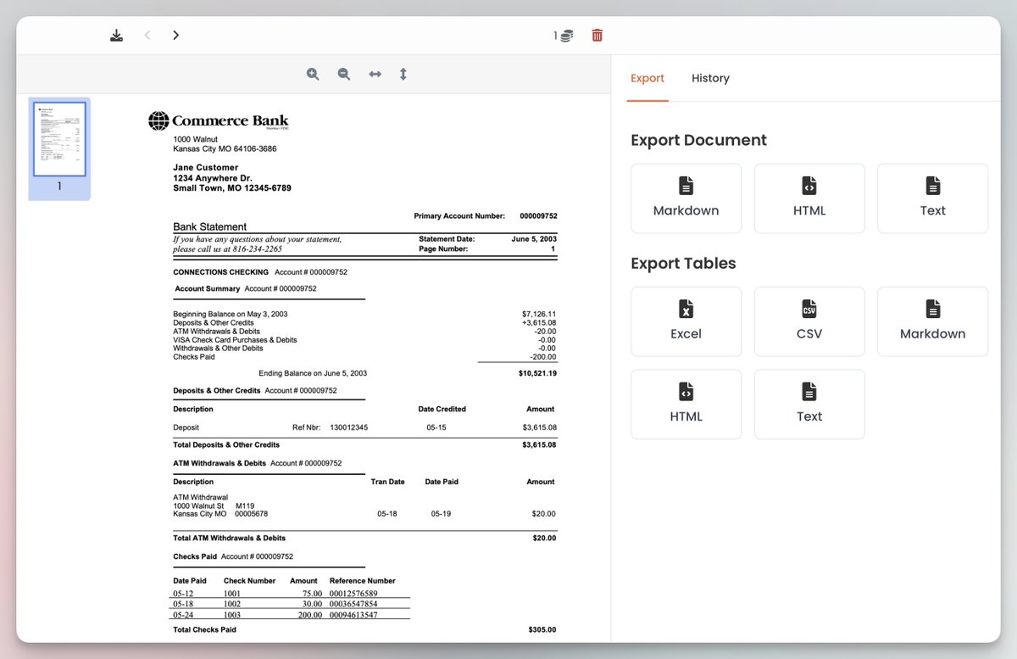Export the document as Text
1017x659 pixels.
click(x=932, y=198)
